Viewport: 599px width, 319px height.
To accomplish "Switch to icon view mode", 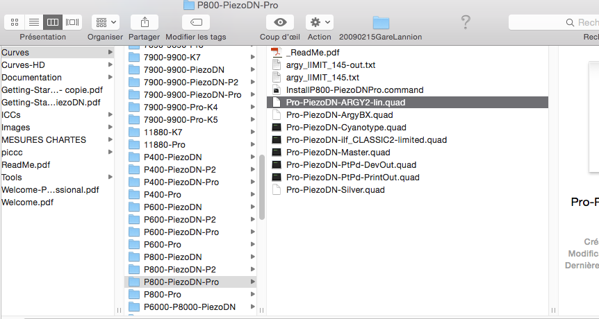I will (15, 22).
